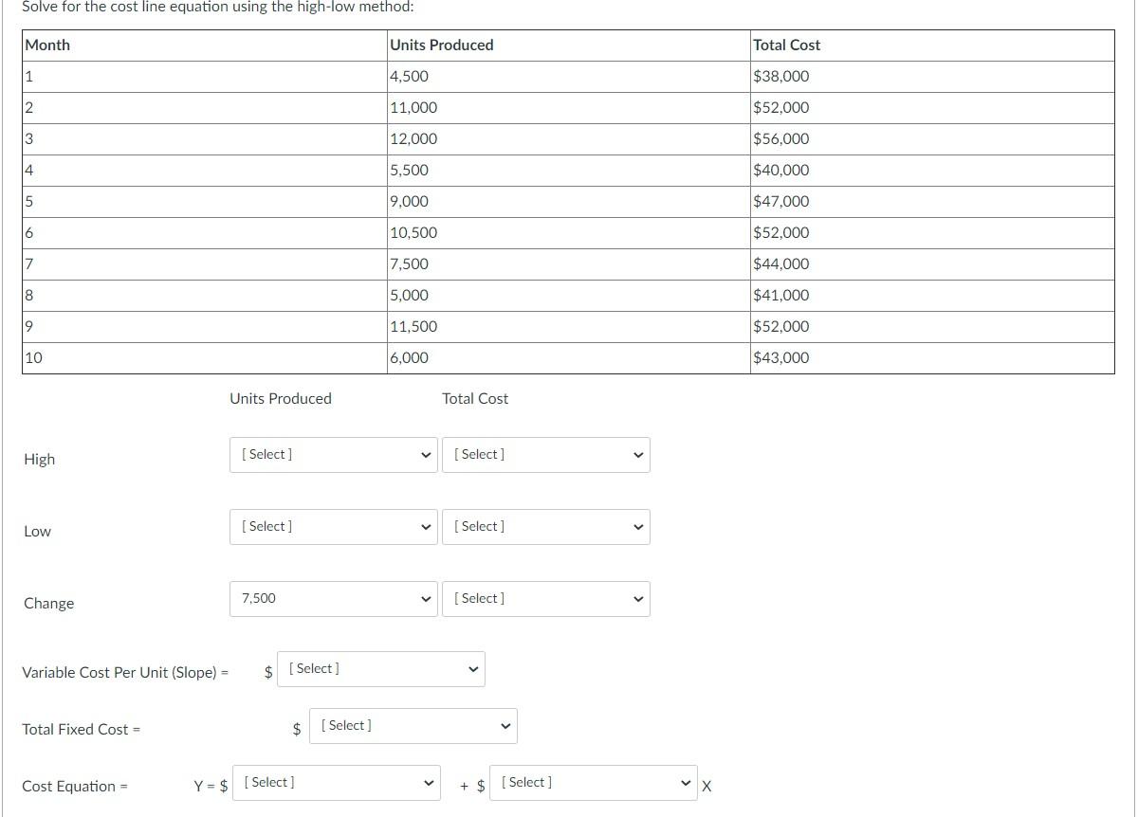Select the Units Produced column header
Viewport: 1138px width, 817px height.
point(441,45)
